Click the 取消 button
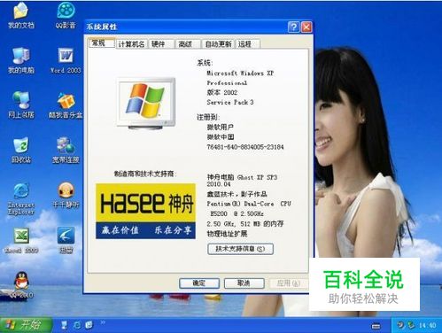 [x=244, y=283]
